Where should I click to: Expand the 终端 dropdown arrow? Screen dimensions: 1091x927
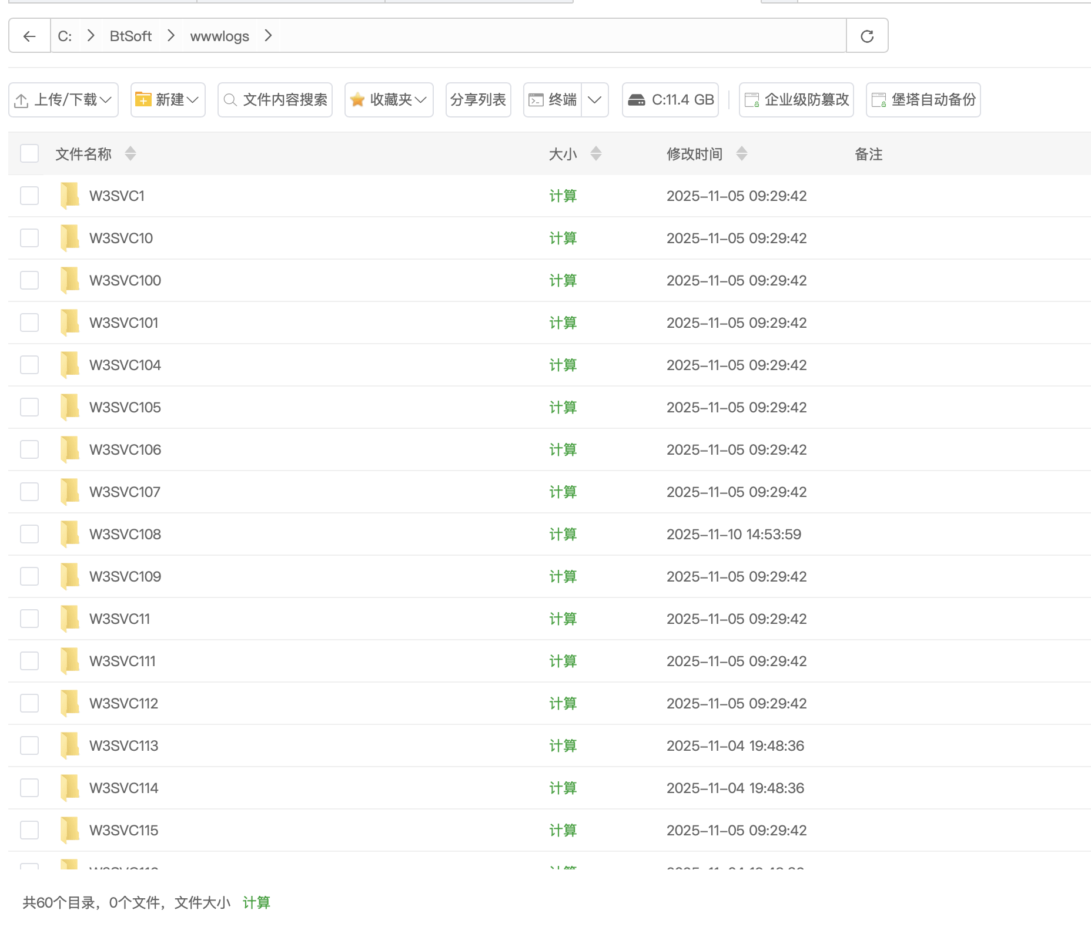click(x=595, y=100)
